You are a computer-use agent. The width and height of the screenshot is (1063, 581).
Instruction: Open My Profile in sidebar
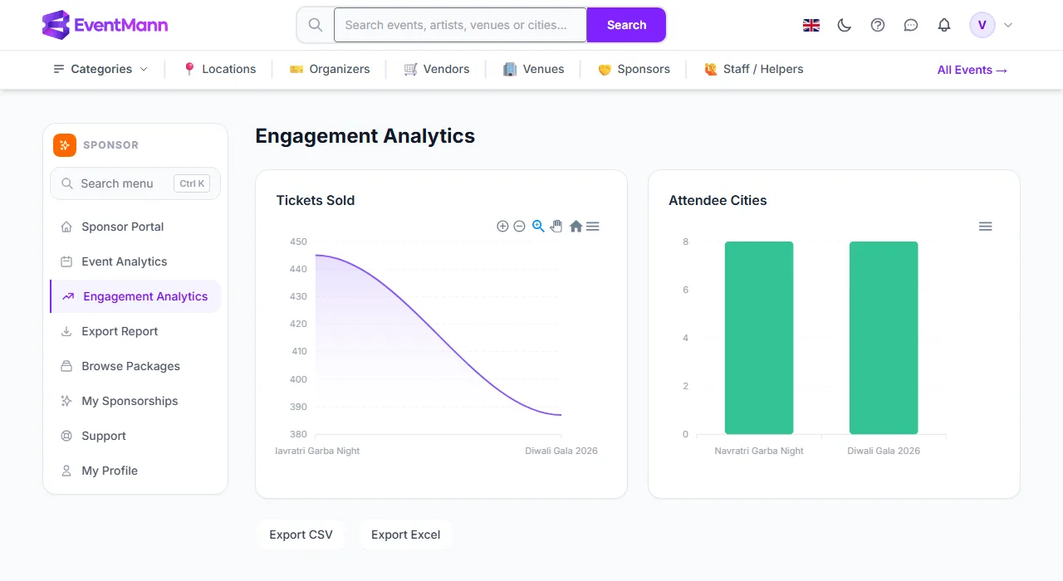pos(135,471)
